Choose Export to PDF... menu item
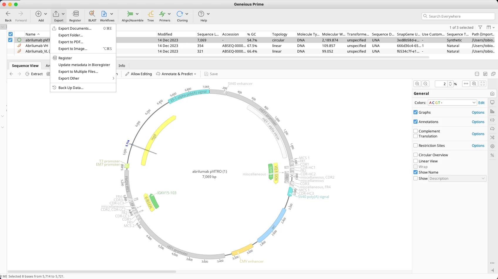Screen dimensions: 498x279 [83, 42]
